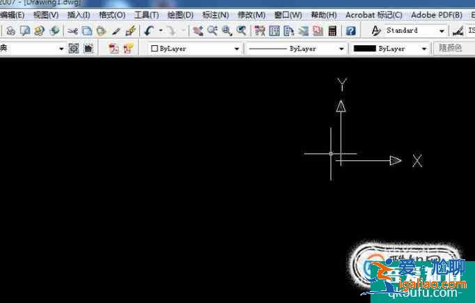This screenshot has width=475, height=303.
Task: Open the 修改(M) menu
Action: click(251, 15)
